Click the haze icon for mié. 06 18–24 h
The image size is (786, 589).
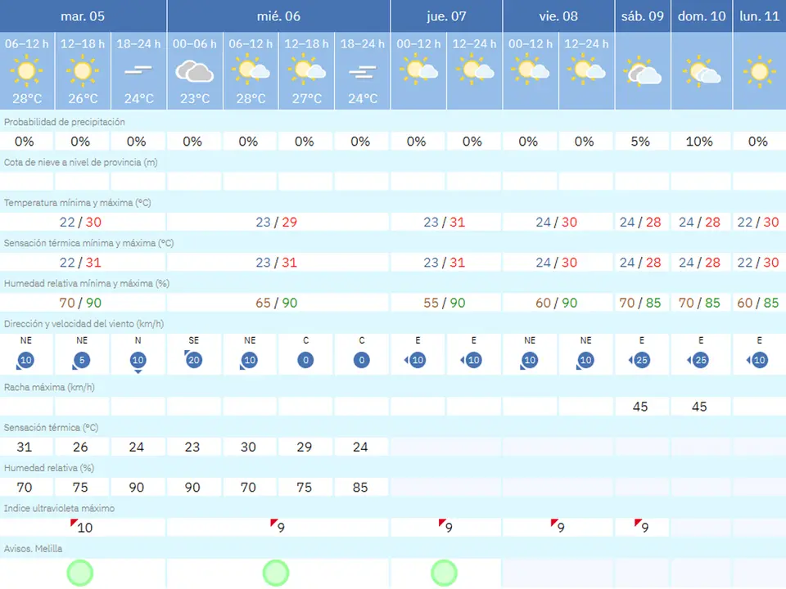point(363,72)
